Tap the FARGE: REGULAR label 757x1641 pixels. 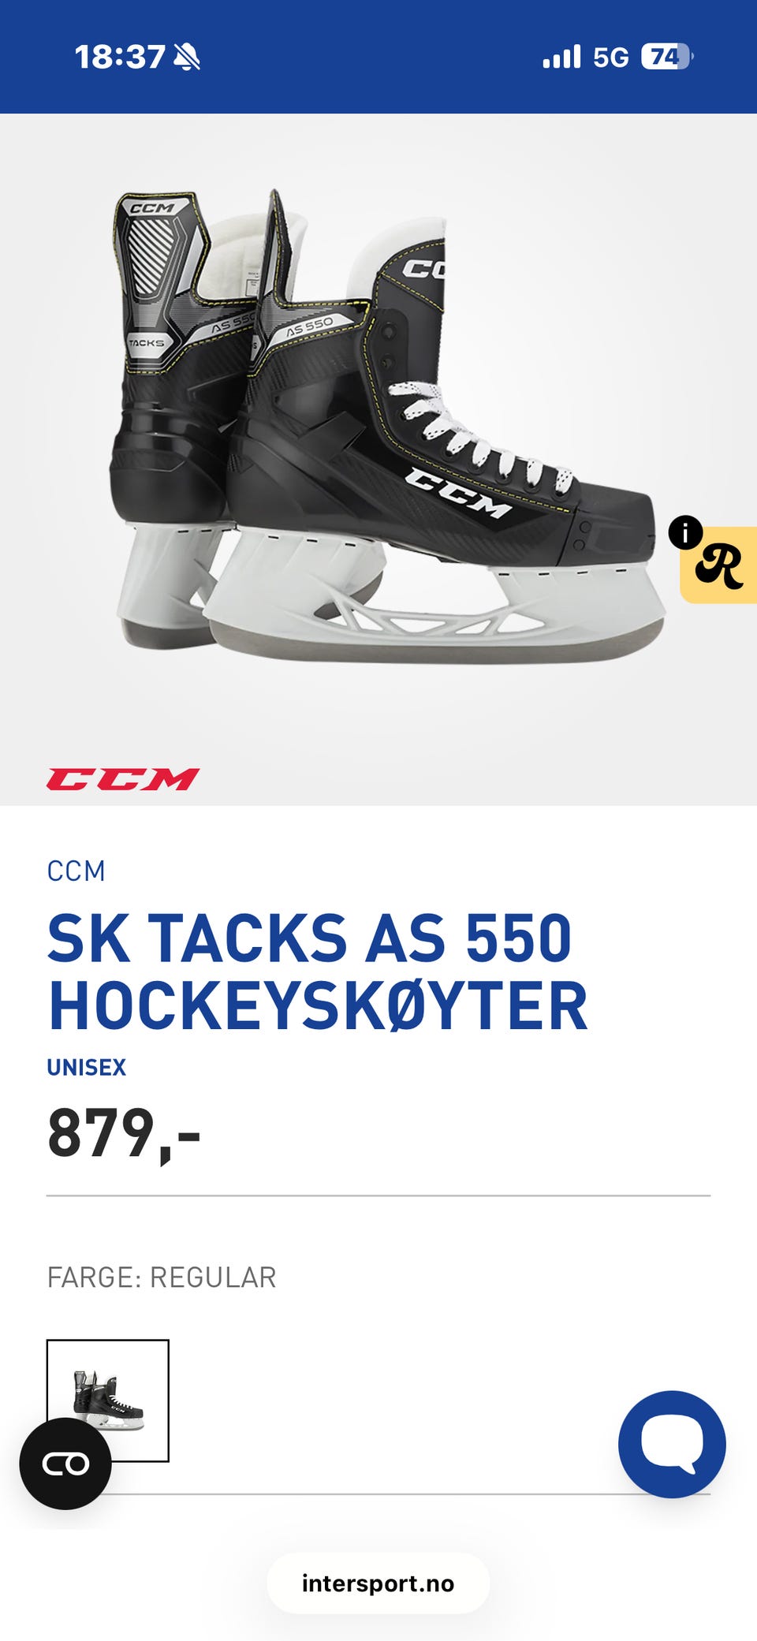point(162,1277)
